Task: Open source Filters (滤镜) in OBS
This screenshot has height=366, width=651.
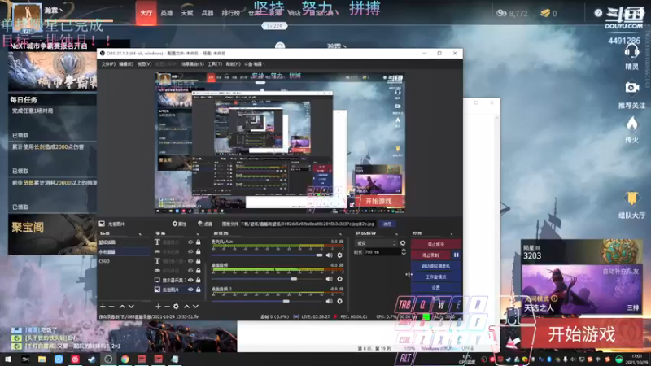Action: pyautogui.click(x=205, y=224)
